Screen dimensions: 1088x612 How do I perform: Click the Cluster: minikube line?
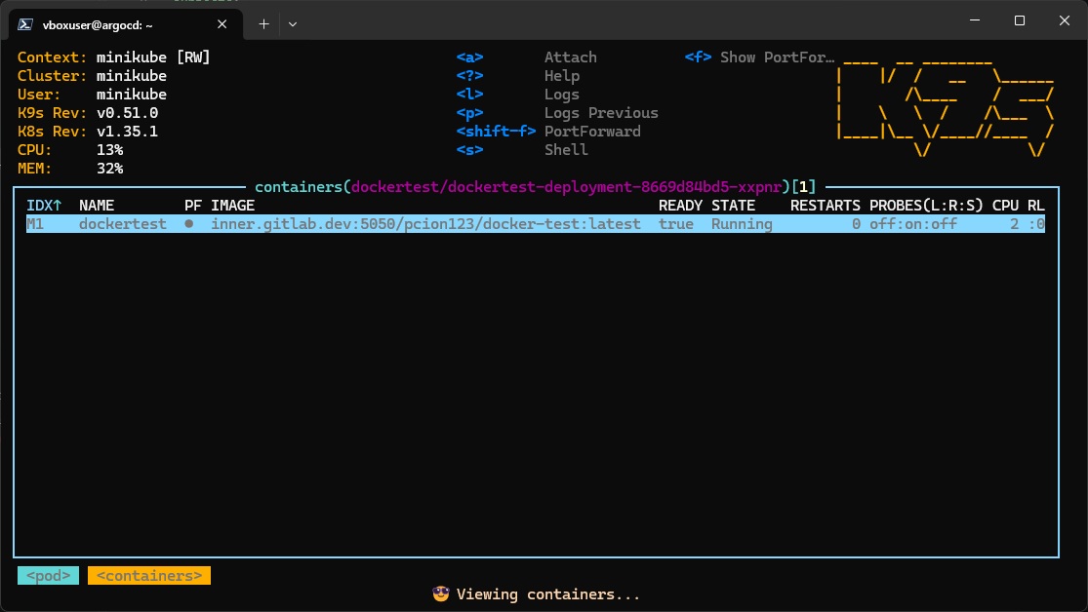click(x=93, y=76)
